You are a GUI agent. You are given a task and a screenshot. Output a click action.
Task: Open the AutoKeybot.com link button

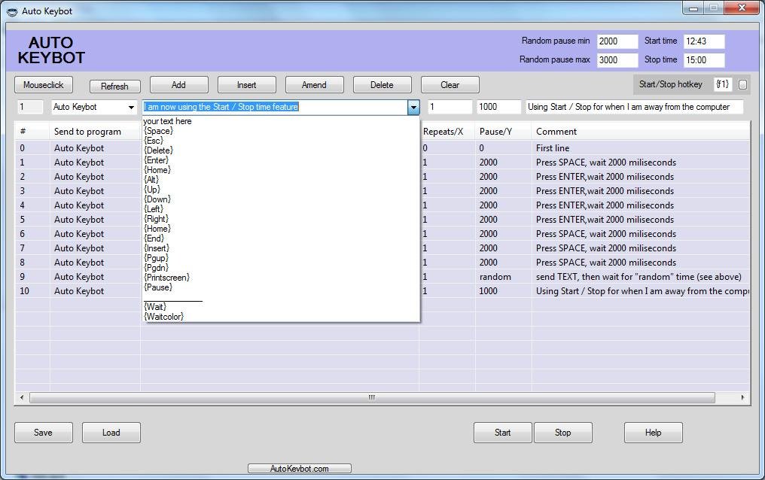(300, 468)
